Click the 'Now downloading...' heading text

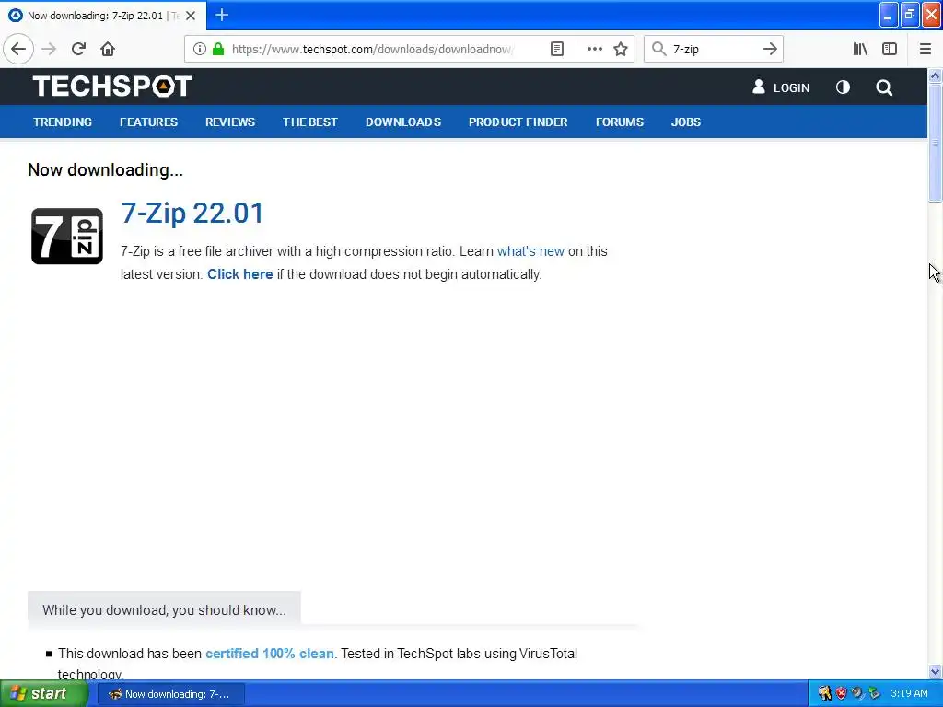pos(105,170)
